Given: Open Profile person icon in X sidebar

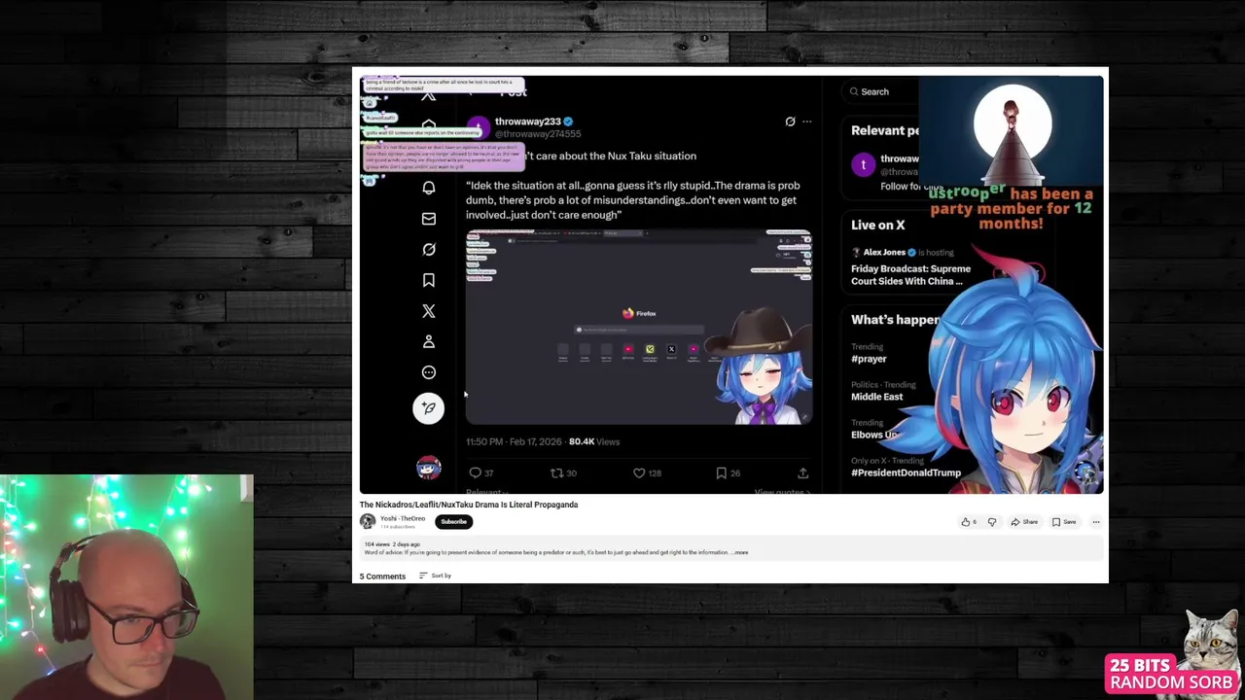Looking at the screenshot, I should (x=428, y=342).
